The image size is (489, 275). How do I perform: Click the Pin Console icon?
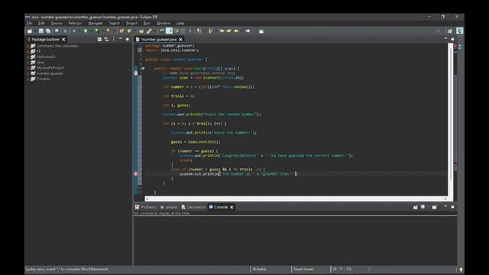[416, 207]
